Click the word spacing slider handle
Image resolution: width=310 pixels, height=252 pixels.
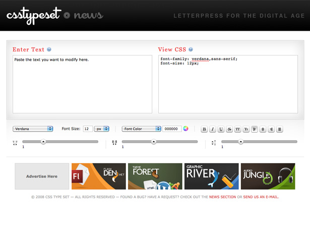click(154, 142)
